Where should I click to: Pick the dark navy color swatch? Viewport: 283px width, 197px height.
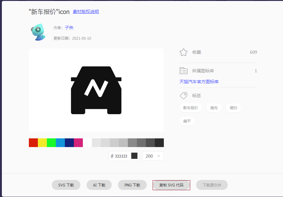70,143
